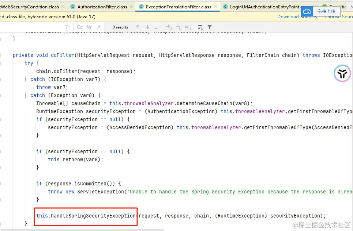The image size is (353, 231).
Task: Click bytecode version 61.0 (Java 17) text
Action: point(61,17)
